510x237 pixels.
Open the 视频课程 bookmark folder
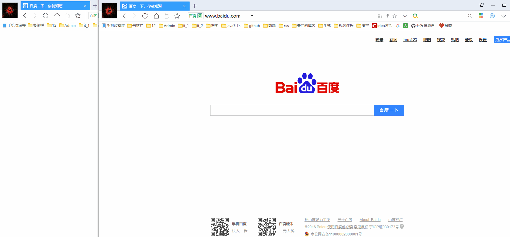tap(344, 26)
